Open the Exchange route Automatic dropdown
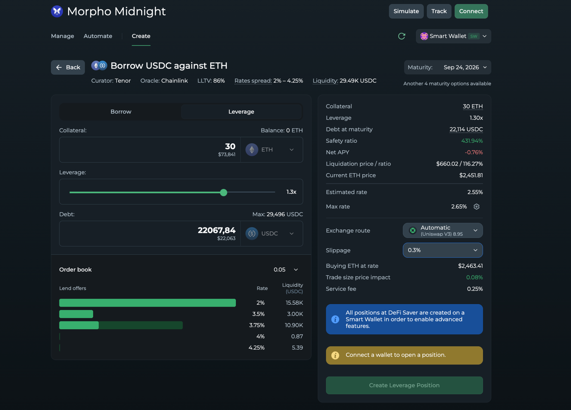This screenshot has height=410, width=571. coord(443,230)
